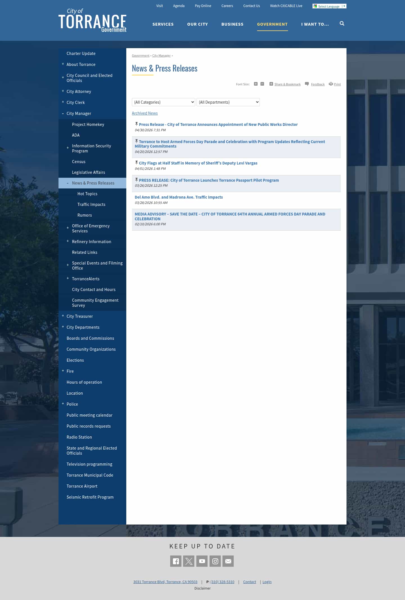Open the All Departments dropdown
This screenshot has width=405, height=600.
click(228, 102)
